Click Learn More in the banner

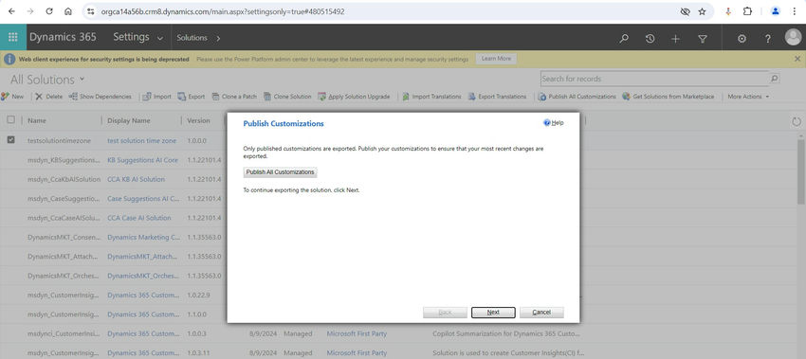tap(496, 59)
